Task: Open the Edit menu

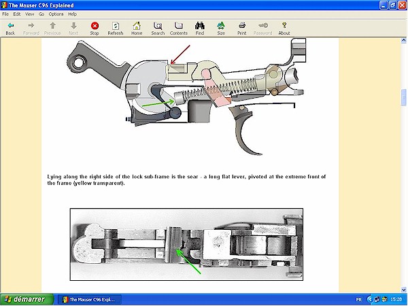Action: [x=17, y=14]
